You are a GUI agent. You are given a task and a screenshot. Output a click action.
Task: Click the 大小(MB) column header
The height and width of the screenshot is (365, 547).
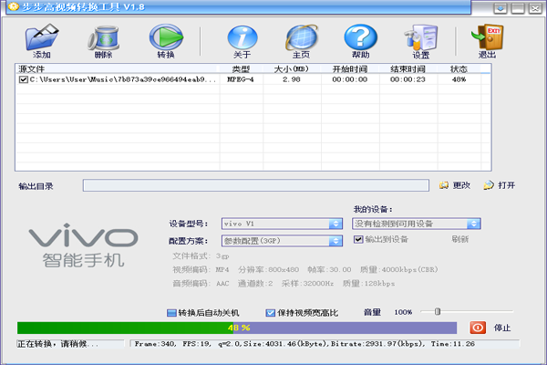point(292,68)
